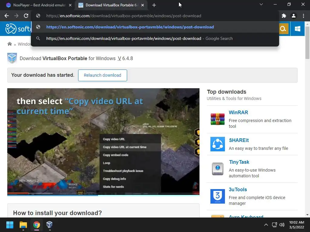Open the taskbar clock and date
The height and width of the screenshot is (232, 310).
click(297, 225)
